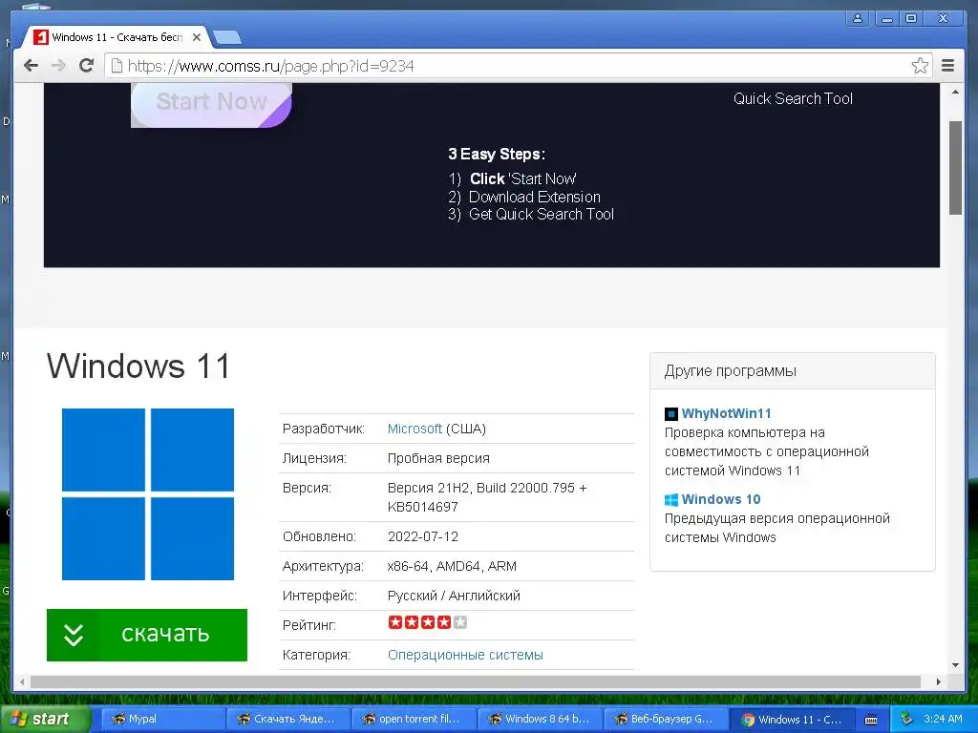Go back using the browser back arrow

(x=31, y=66)
